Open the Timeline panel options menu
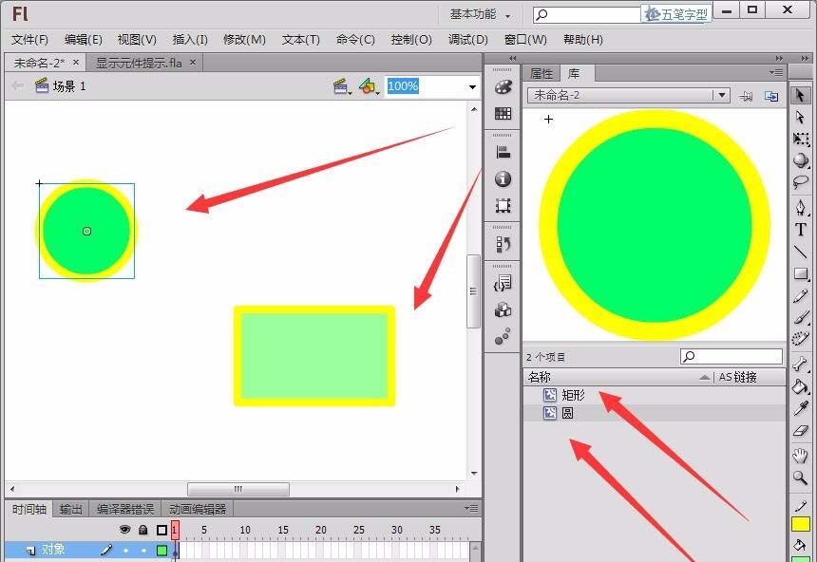 pos(471,508)
